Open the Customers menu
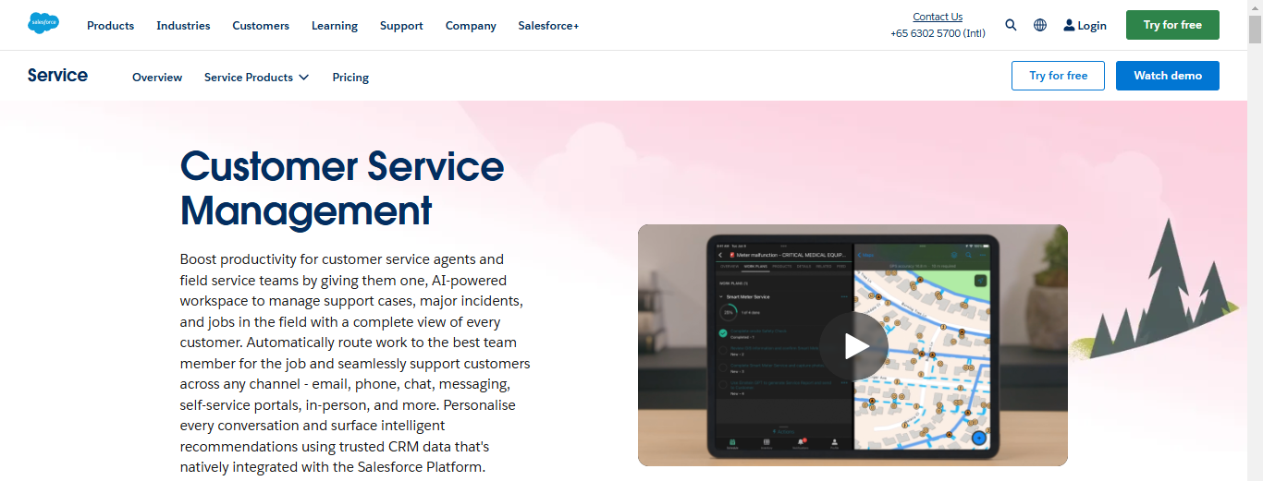 pyautogui.click(x=261, y=26)
